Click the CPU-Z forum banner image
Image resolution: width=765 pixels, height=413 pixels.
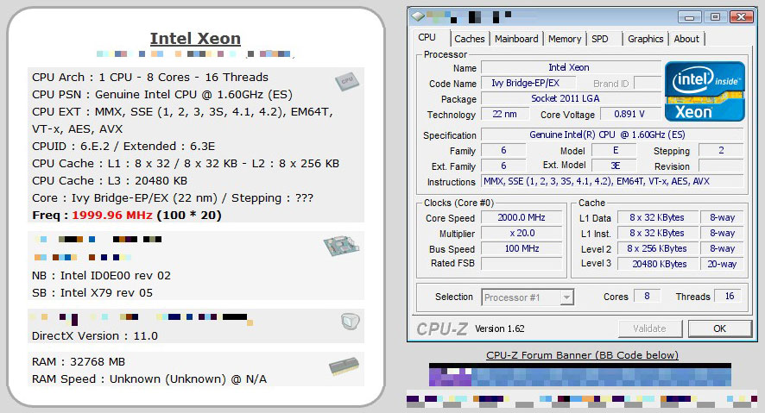[x=580, y=374]
